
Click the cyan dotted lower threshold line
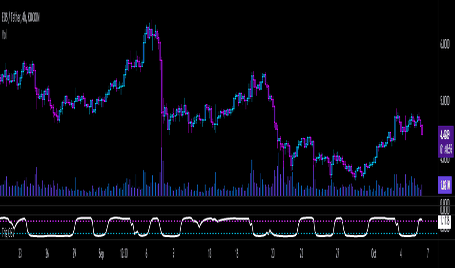click(219, 233)
